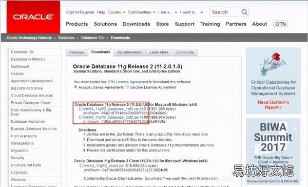This screenshot has height=187, width=308.
Task: Open Database 12c in sidebar
Action: click(23, 52)
